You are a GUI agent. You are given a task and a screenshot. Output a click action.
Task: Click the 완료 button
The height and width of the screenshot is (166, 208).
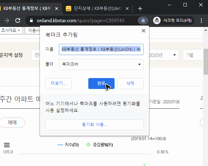[101, 84]
